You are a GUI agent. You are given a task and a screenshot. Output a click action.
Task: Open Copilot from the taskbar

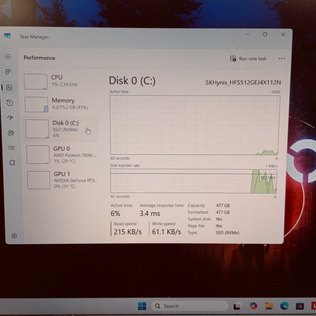(253, 306)
